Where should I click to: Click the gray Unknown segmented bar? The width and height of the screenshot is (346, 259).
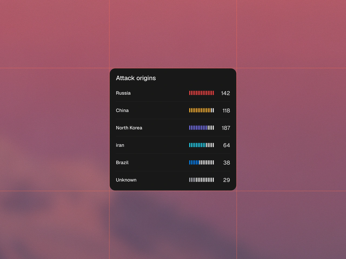(201, 180)
